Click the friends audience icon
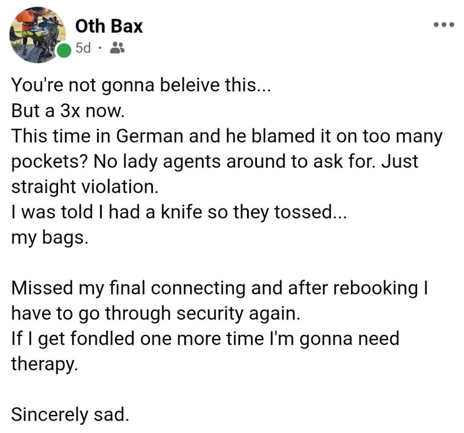Viewport: 464px width, 433px height. 118,48
